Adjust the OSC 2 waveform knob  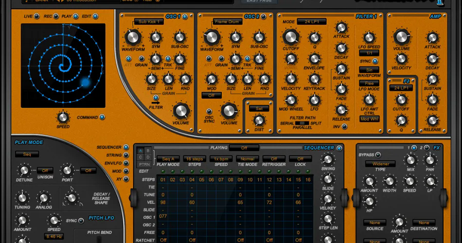pos(212,37)
